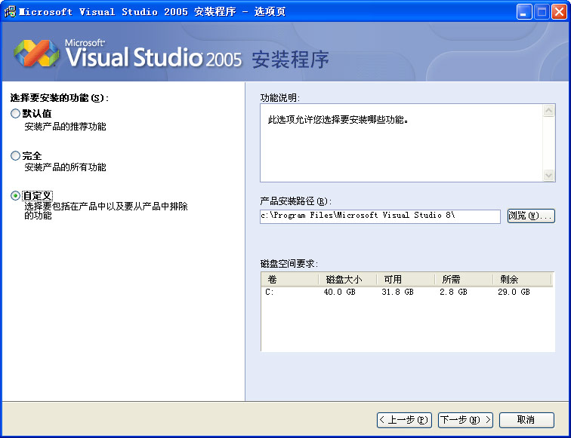Click the Visual Studio logo in banner
571x438 pixels.
[x=36, y=54]
